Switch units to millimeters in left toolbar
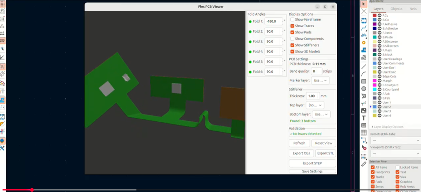The image size is (421, 192). tap(2, 41)
